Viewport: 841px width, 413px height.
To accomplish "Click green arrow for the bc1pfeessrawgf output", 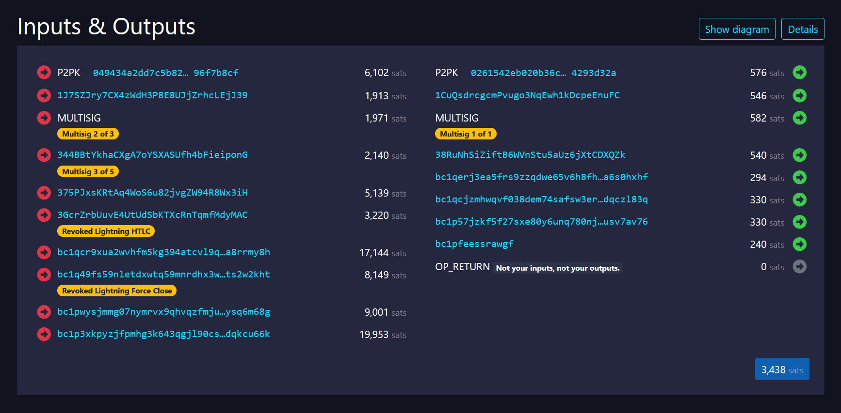I will [x=799, y=244].
